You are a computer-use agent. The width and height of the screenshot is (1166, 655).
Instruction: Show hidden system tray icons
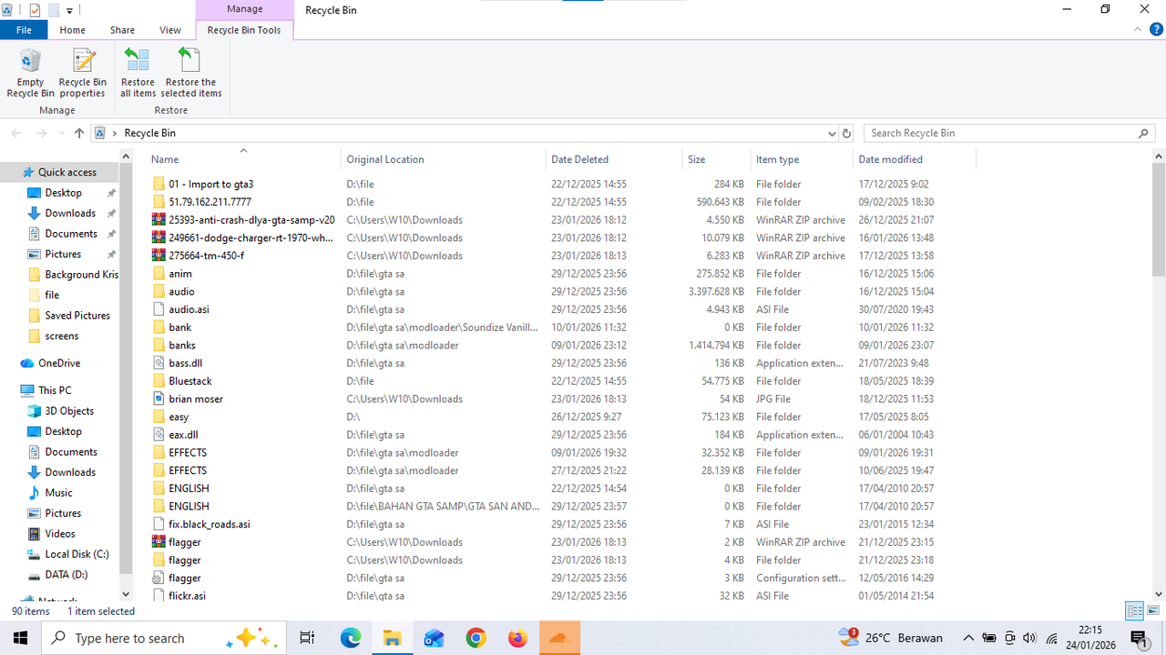(x=968, y=638)
